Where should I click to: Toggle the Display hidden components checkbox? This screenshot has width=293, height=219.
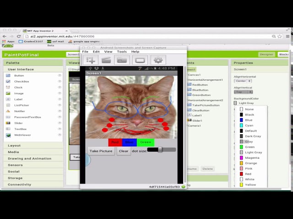[70, 69]
